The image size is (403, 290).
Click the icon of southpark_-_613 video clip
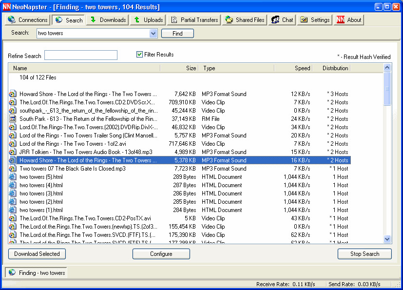click(13, 111)
